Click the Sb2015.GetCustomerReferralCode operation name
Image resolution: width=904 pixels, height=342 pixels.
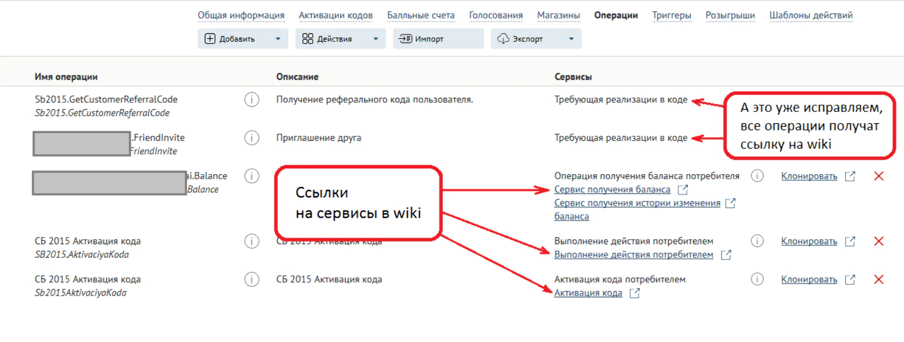106,99
